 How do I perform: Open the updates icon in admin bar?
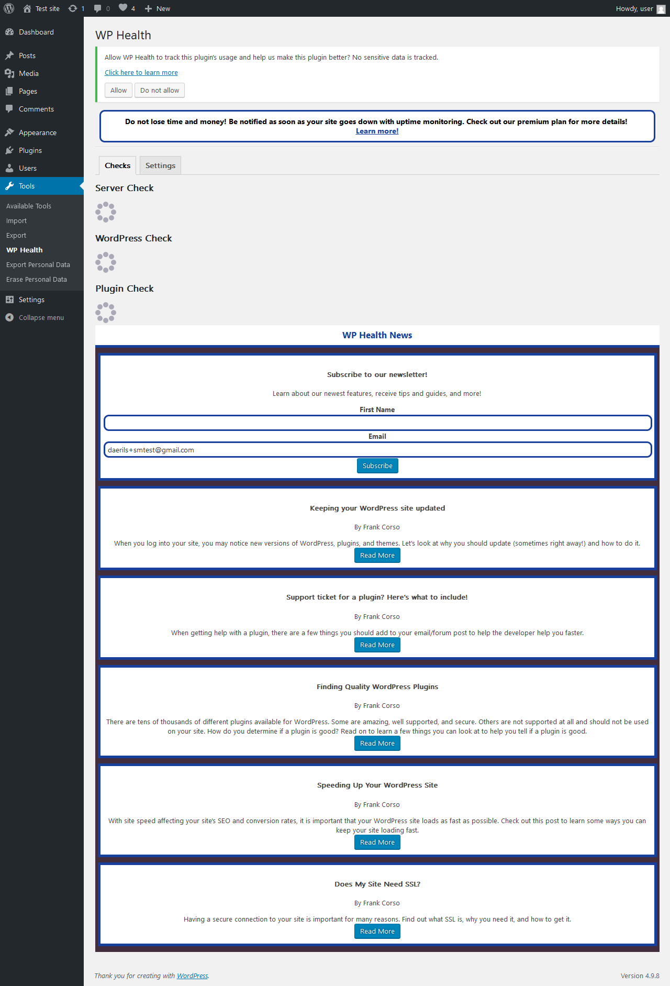tap(73, 8)
